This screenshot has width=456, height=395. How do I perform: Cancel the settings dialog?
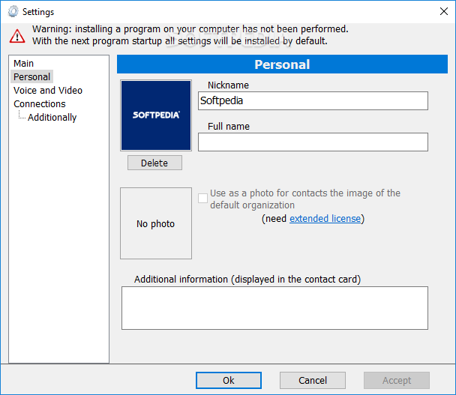point(313,380)
